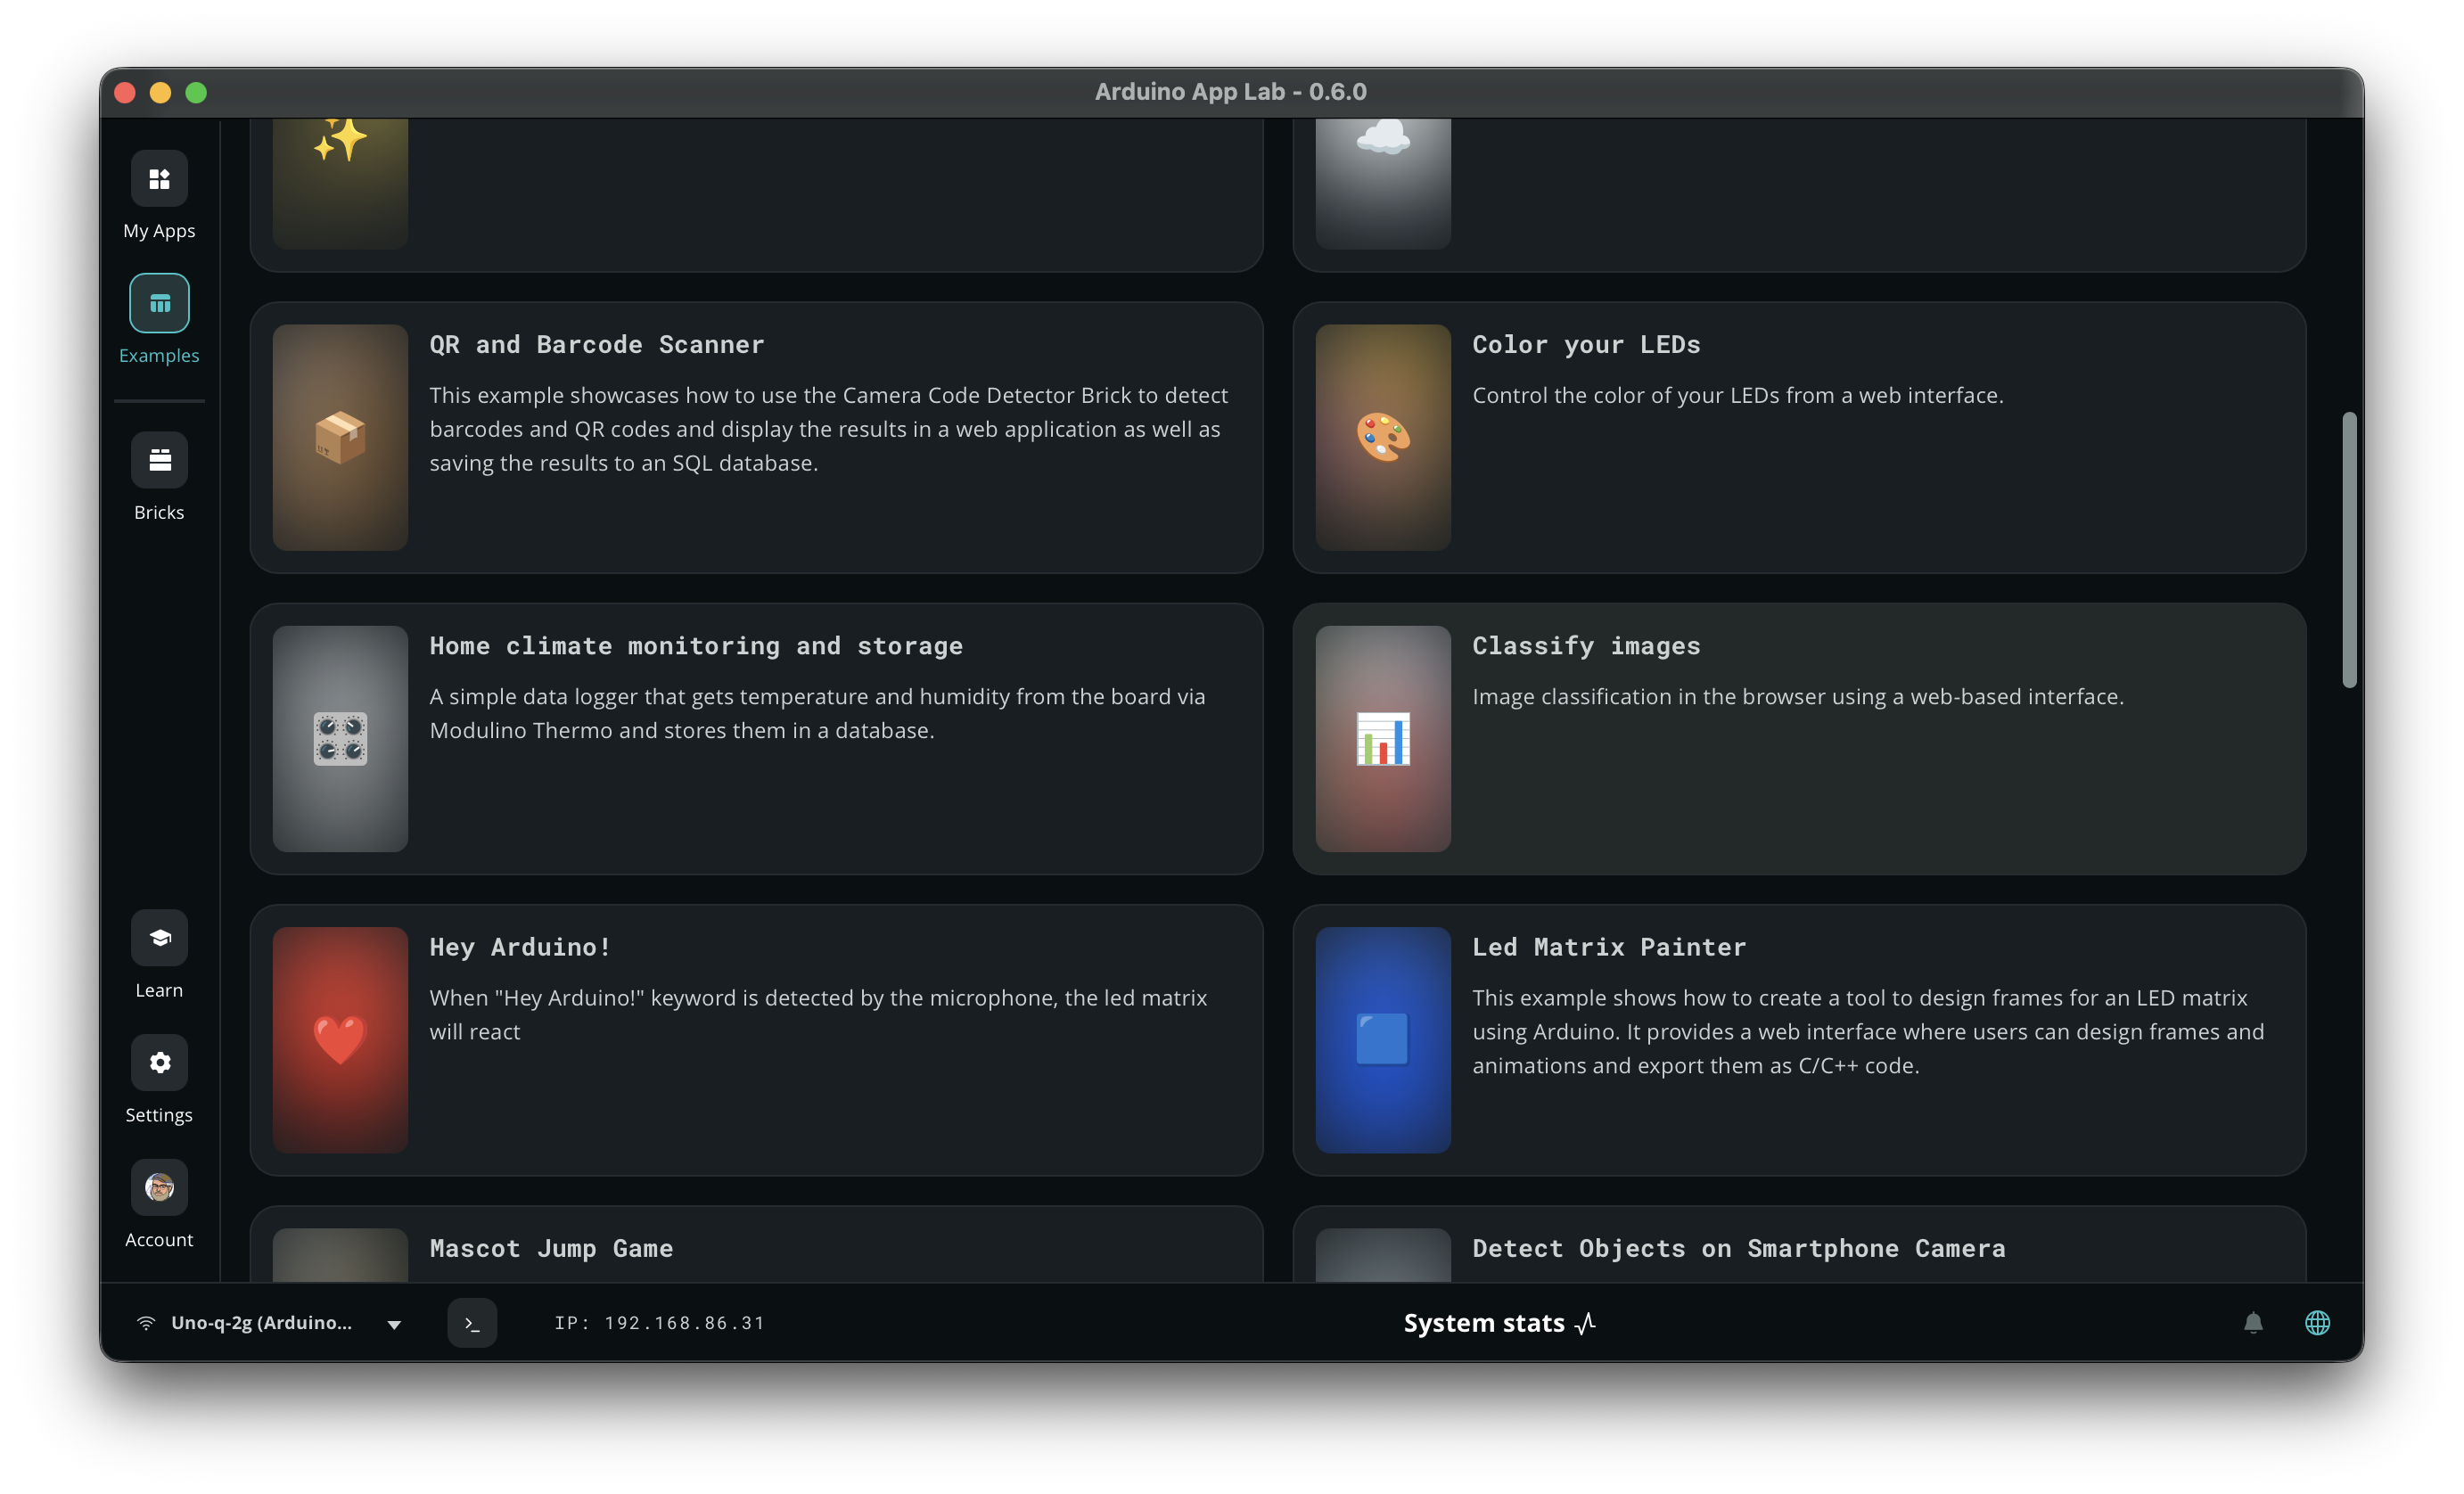Image resolution: width=2464 pixels, height=1494 pixels.
Task: Click the Home climate monitoring description text
Action: point(817,713)
